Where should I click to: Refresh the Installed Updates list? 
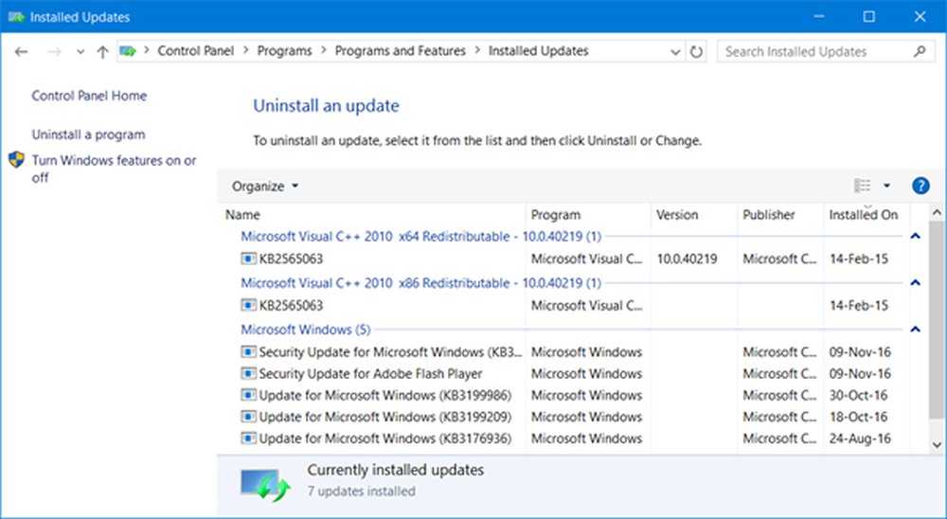coord(698,52)
